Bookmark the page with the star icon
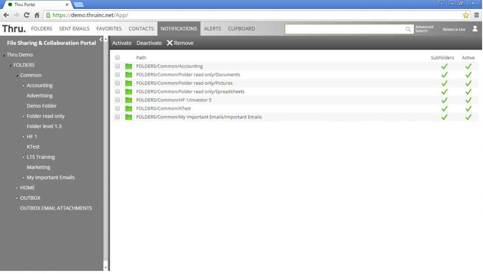 (466, 15)
